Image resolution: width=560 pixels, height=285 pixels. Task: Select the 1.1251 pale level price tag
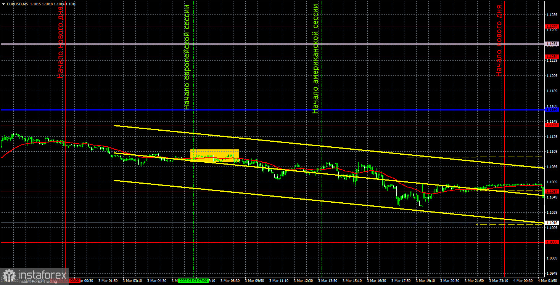tap(552, 44)
